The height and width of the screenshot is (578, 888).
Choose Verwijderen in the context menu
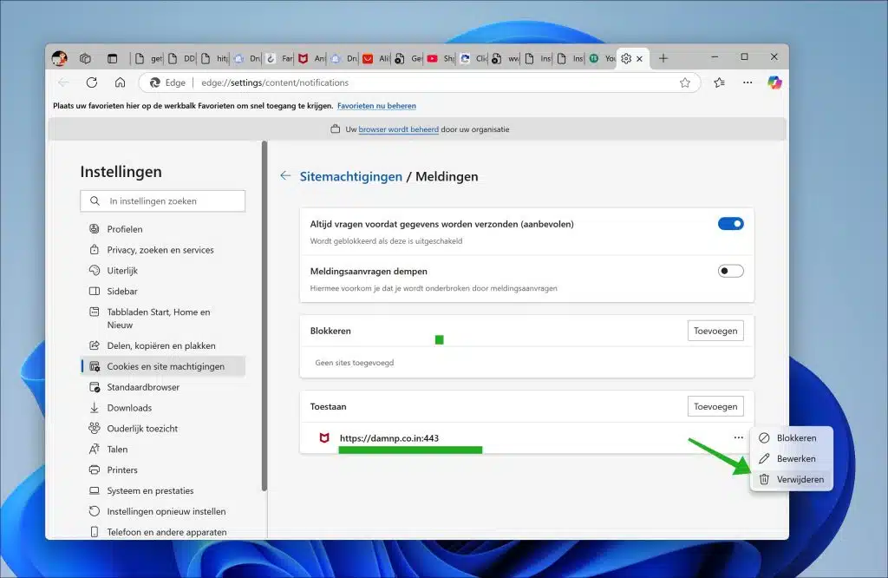click(791, 479)
